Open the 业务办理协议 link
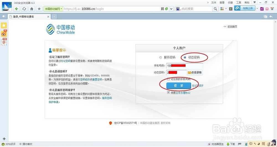 coord(183,93)
